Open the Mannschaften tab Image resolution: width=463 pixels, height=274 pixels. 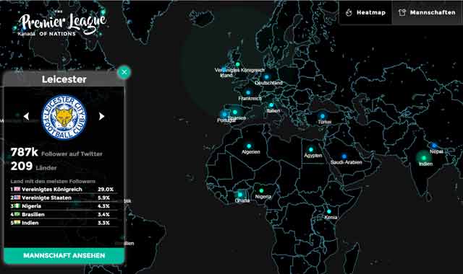coord(427,12)
